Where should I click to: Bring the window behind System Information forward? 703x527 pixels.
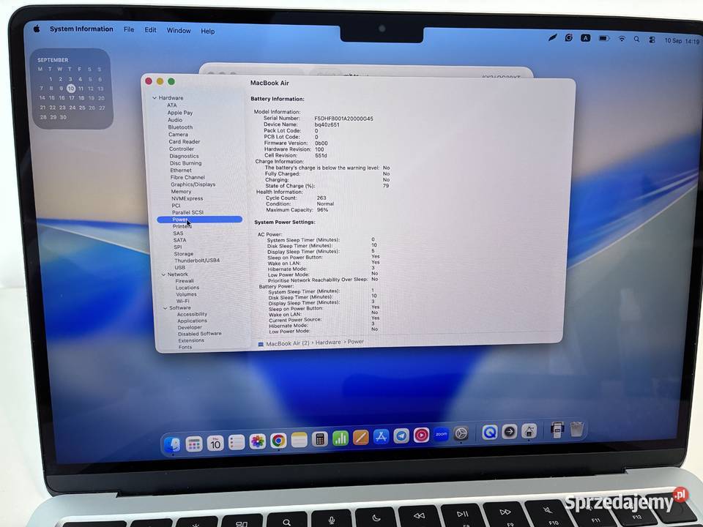365,70
